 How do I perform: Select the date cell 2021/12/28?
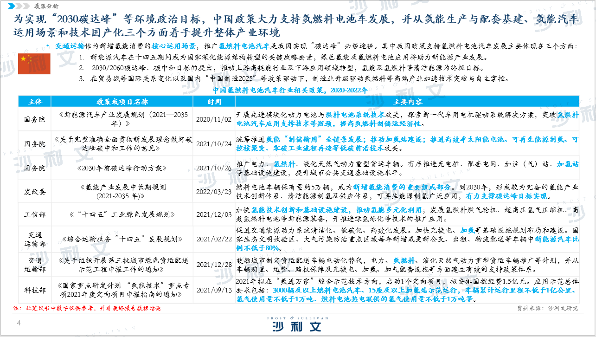click(x=214, y=264)
